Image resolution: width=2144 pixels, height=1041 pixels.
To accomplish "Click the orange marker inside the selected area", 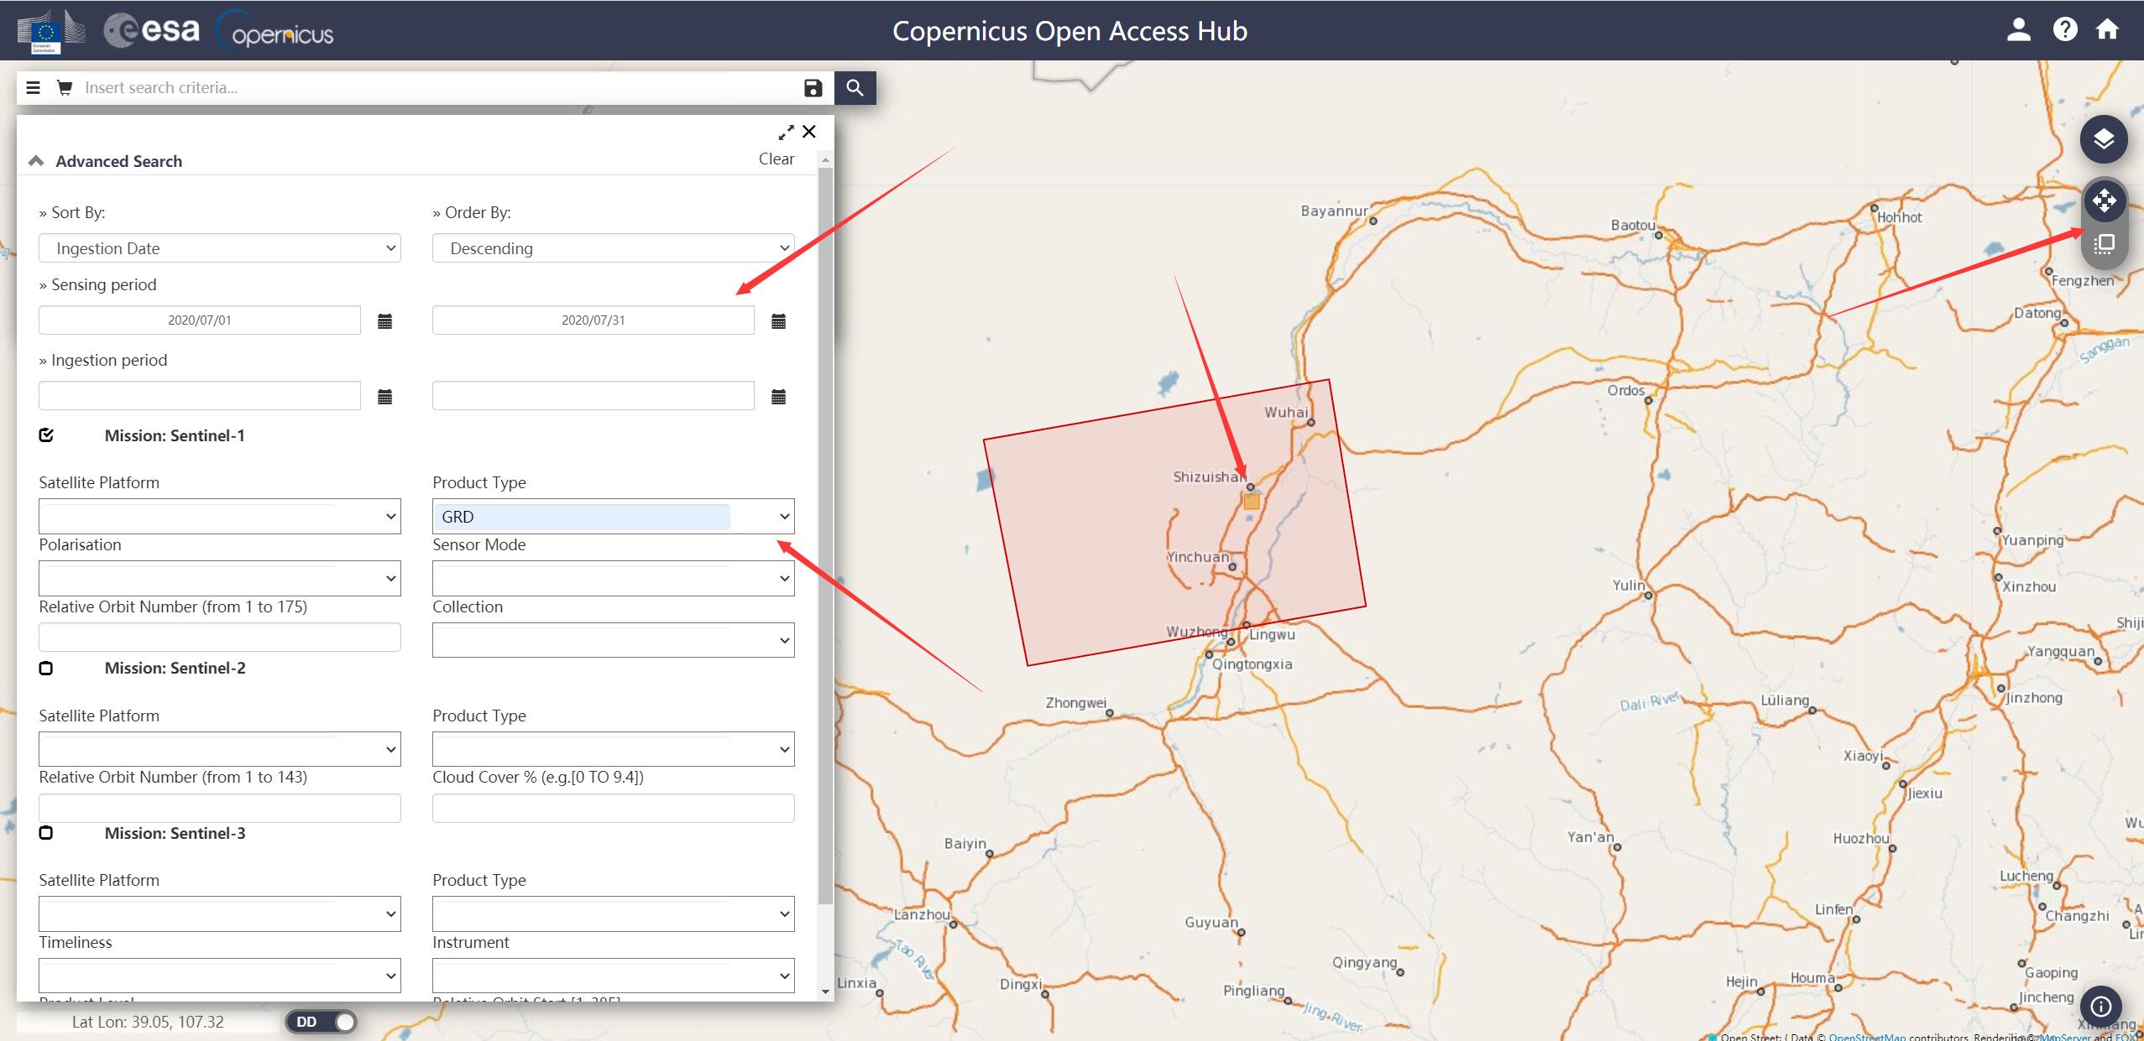I will [1252, 502].
